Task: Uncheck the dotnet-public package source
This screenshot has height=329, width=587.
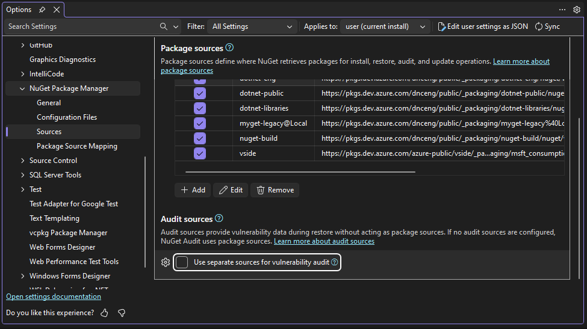Action: pyautogui.click(x=200, y=93)
